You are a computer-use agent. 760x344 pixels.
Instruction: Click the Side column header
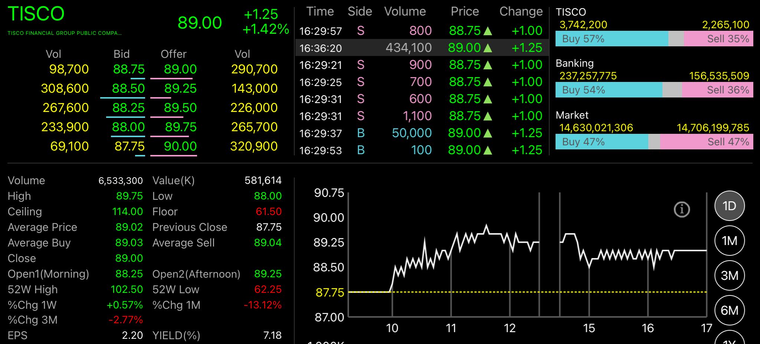[x=360, y=11]
